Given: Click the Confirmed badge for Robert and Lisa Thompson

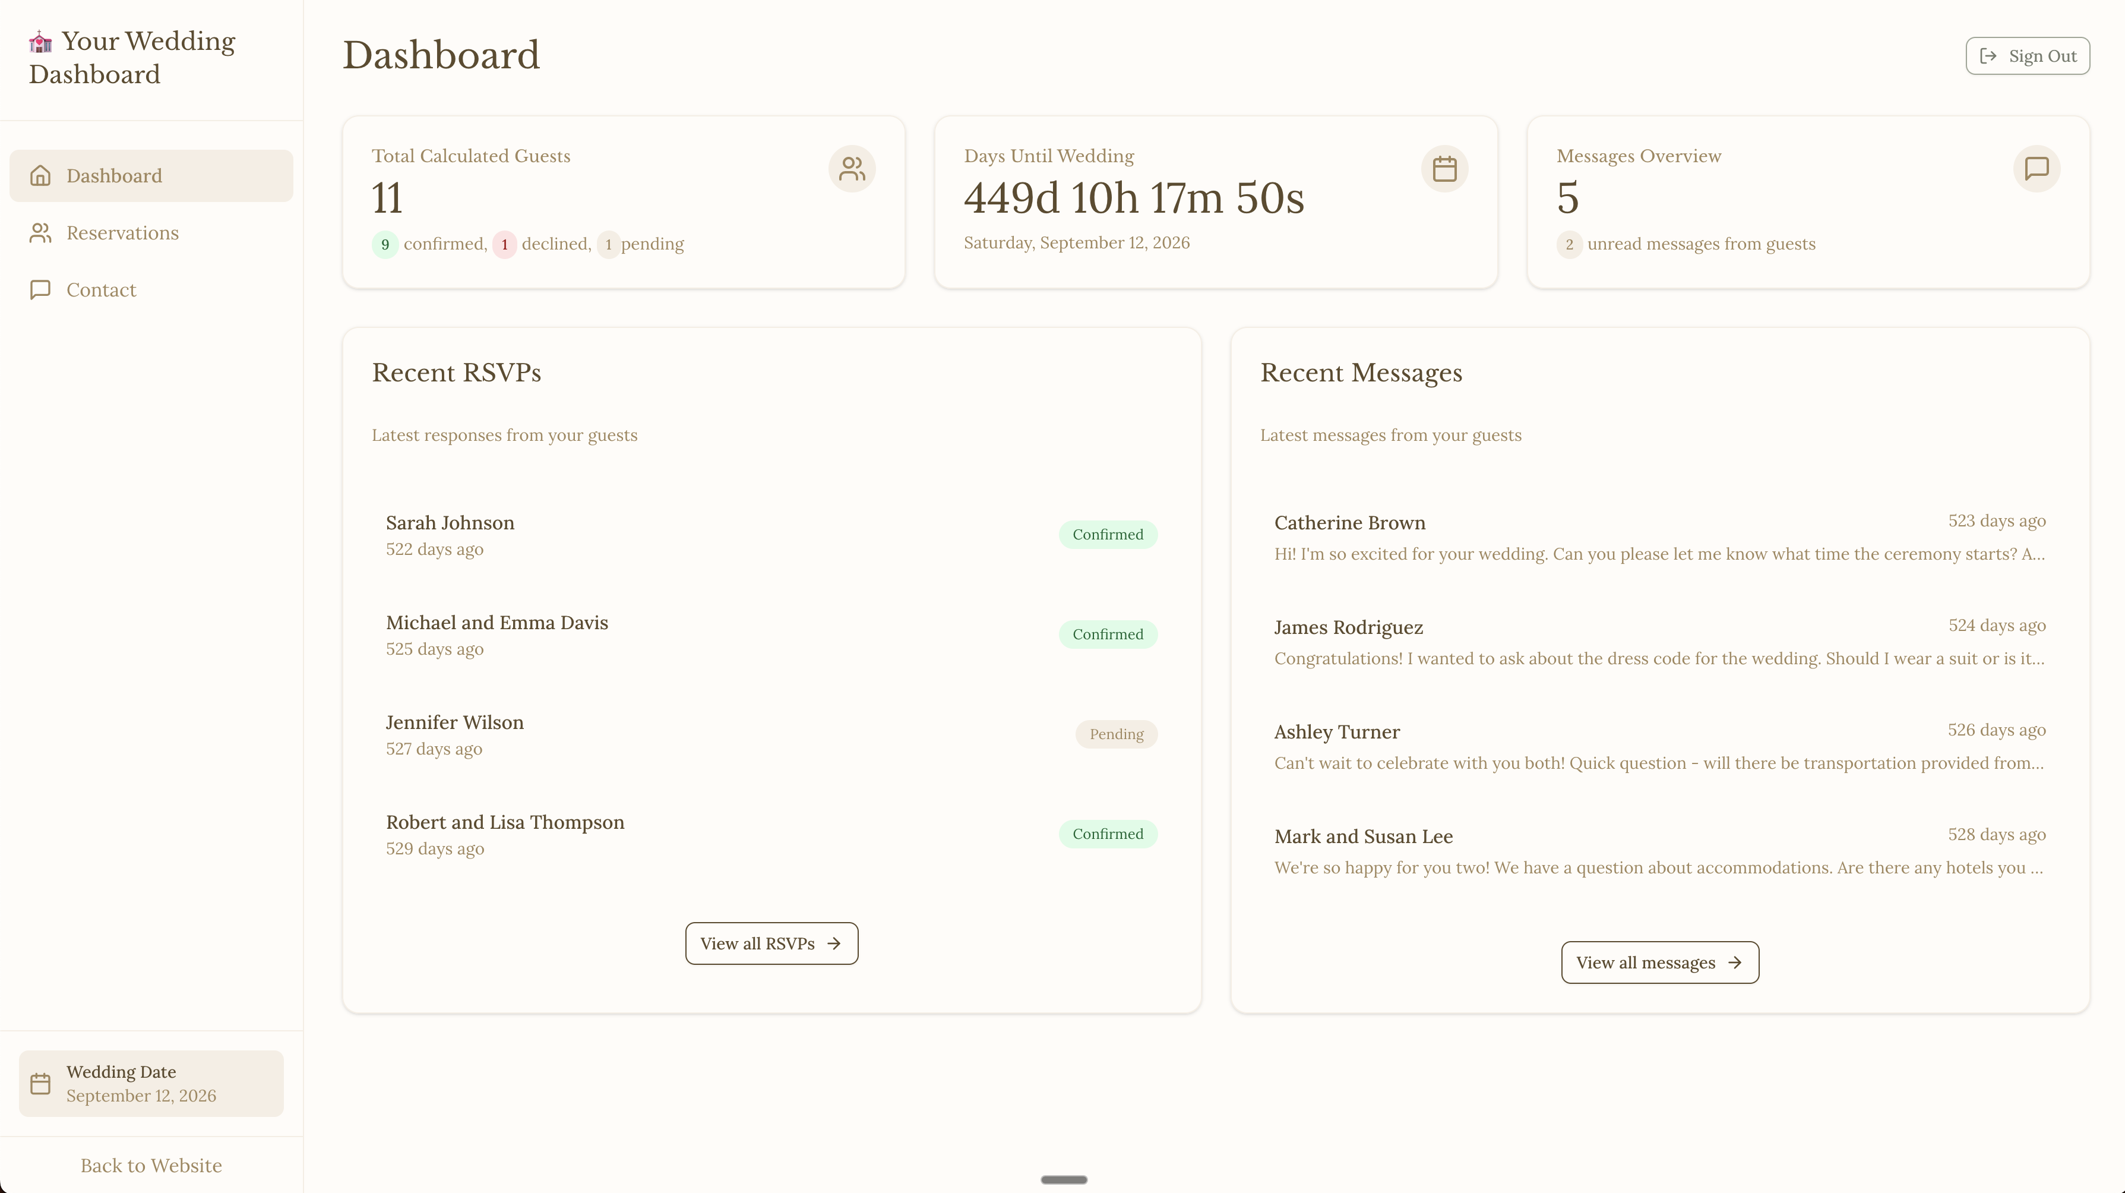Looking at the screenshot, I should point(1108,834).
